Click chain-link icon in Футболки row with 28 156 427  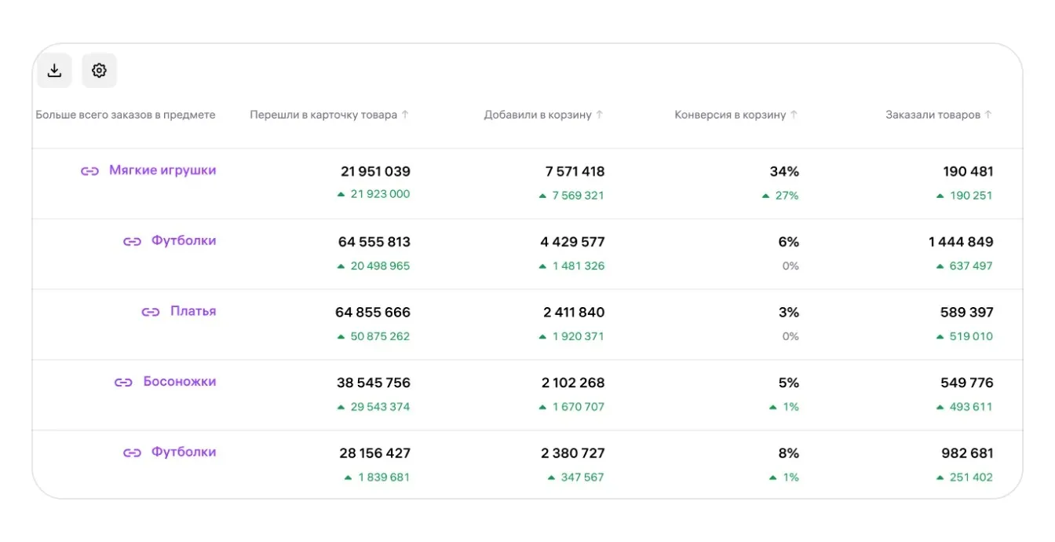(132, 452)
